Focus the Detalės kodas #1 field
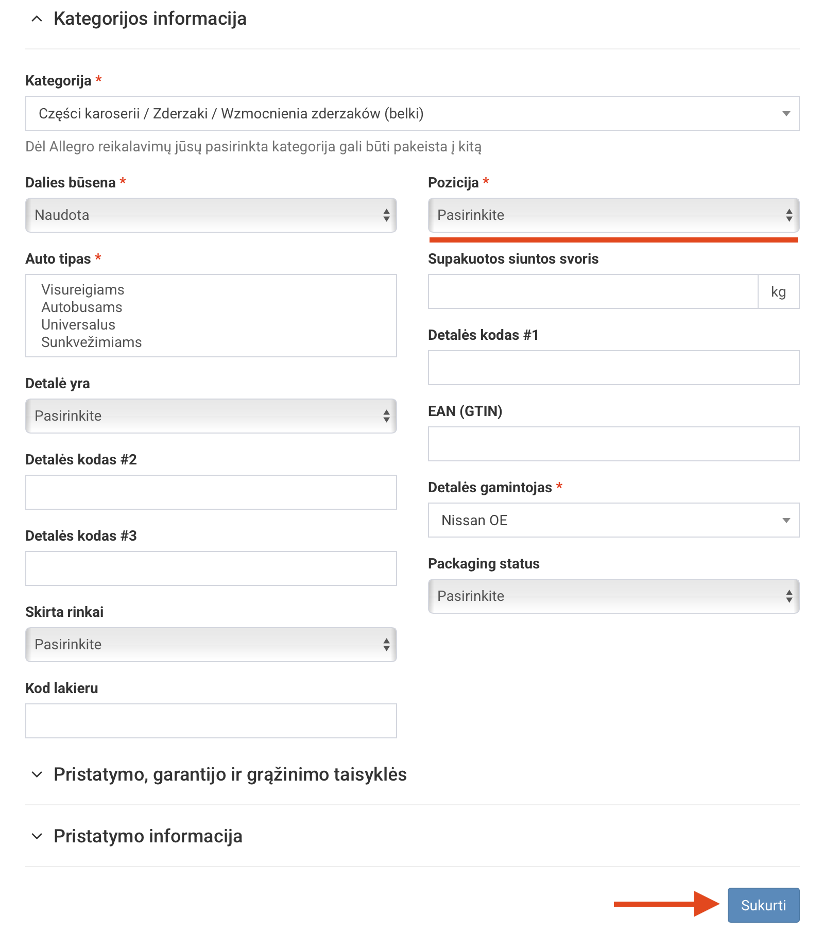Viewport: 823px width, 933px height. coord(613,368)
